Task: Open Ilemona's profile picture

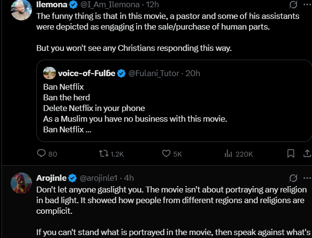Action: pos(22,10)
